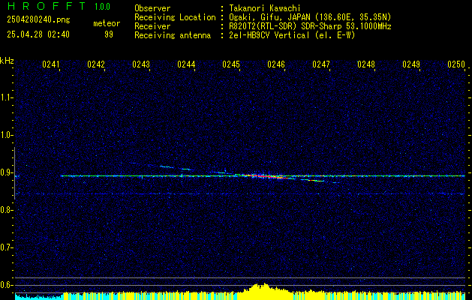This screenshot has width=472, height=300.
Task: Click time marker 0250
Action: pos(456,64)
